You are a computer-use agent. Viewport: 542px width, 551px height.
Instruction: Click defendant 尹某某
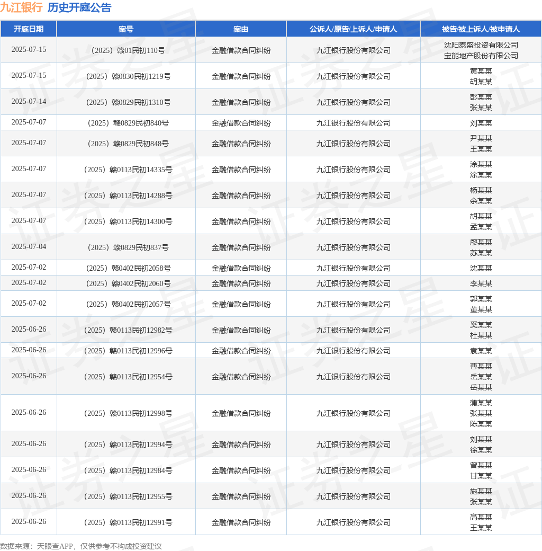click(x=481, y=138)
